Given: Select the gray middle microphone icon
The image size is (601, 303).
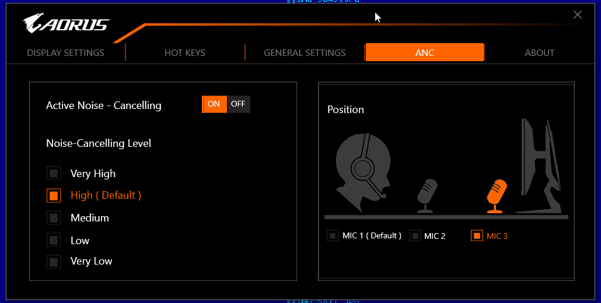Looking at the screenshot, I should (427, 195).
